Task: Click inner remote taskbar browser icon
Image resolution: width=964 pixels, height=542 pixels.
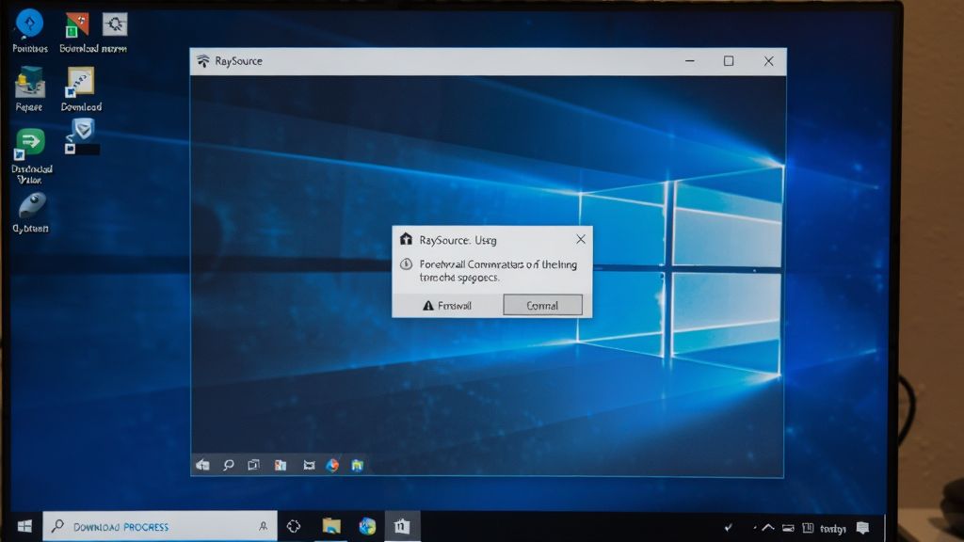Action: point(332,465)
